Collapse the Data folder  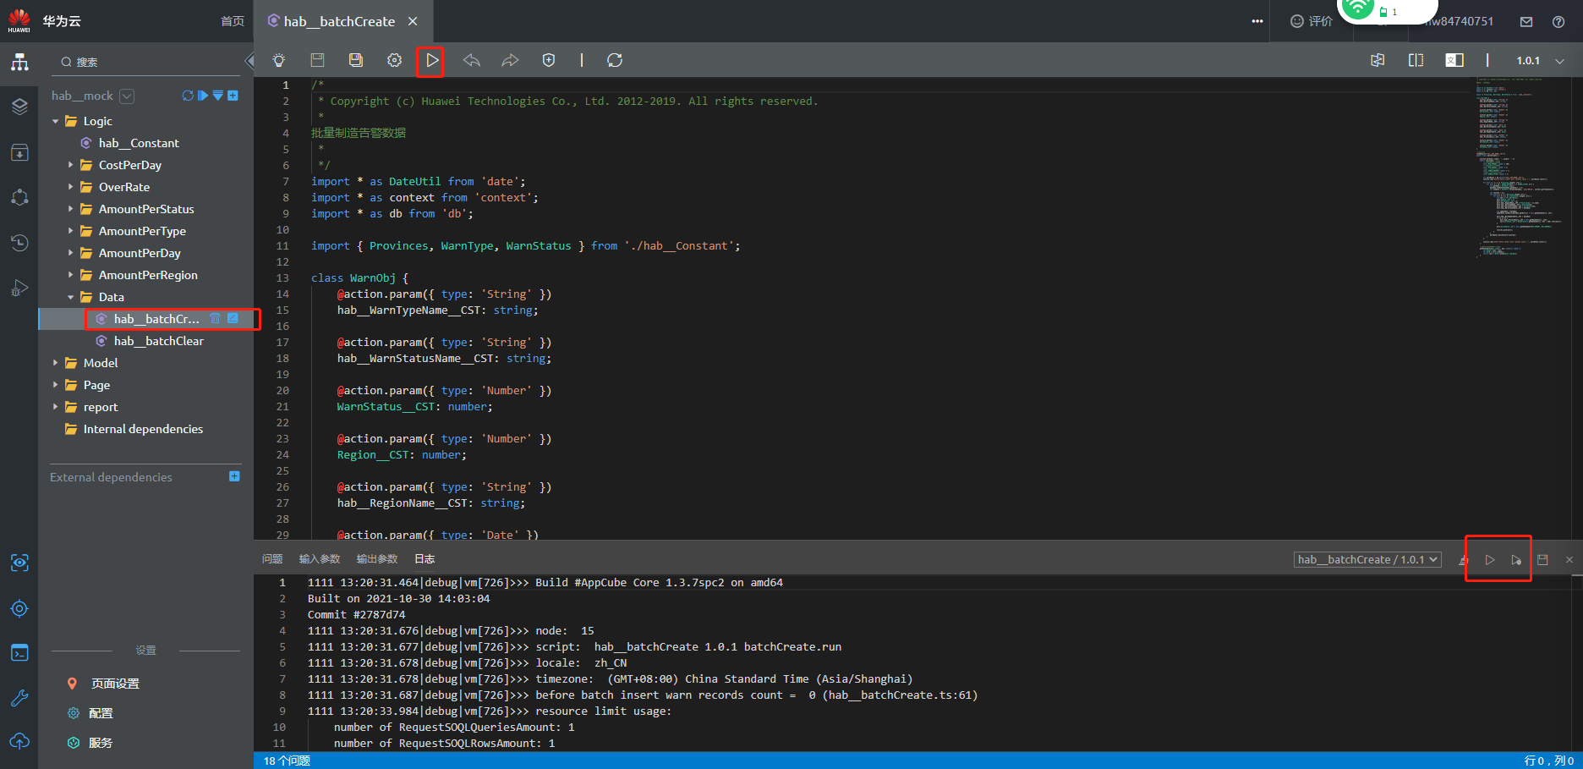tap(71, 297)
